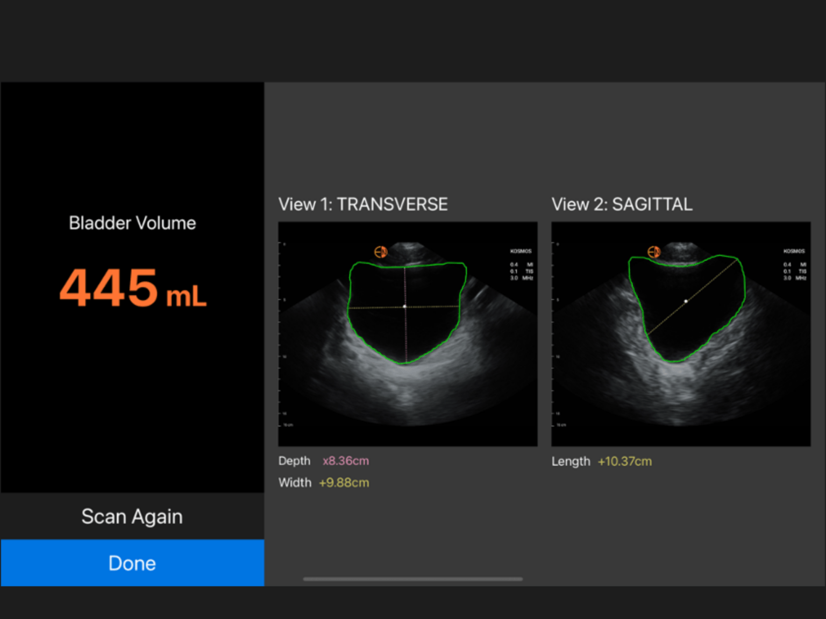Toggle the Width measurement marked +9.88cm
Viewport: 826px width, 619px height.
(x=323, y=482)
